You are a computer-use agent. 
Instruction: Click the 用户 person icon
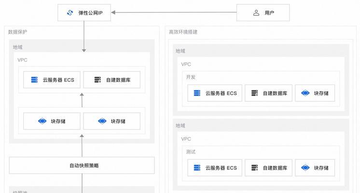pyautogui.click(x=256, y=13)
